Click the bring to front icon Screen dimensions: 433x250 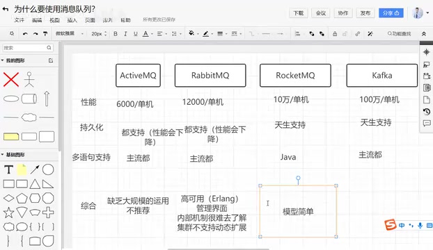[x=312, y=33]
